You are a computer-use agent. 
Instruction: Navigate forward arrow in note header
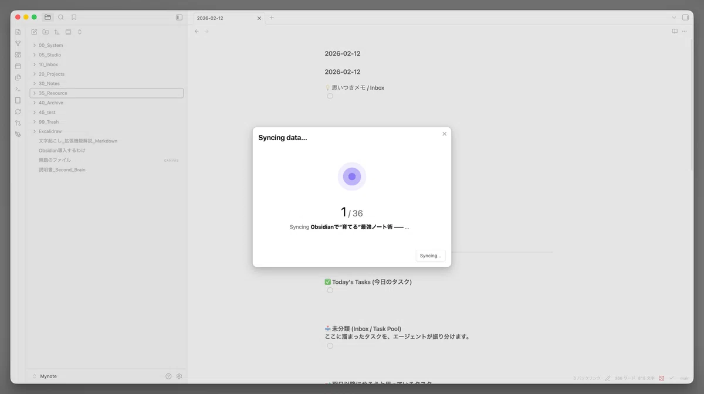207,31
